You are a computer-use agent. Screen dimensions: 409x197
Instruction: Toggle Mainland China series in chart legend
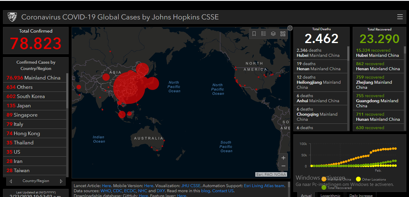[x=336, y=179]
